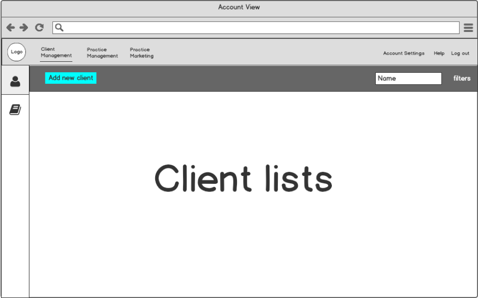Open the hamburger menu icon
Screen dimensions: 478x298
pyautogui.click(x=468, y=27)
